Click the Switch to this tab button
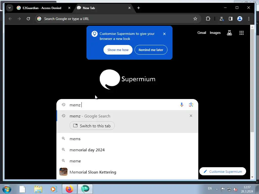The image size is (259, 194). (92, 126)
